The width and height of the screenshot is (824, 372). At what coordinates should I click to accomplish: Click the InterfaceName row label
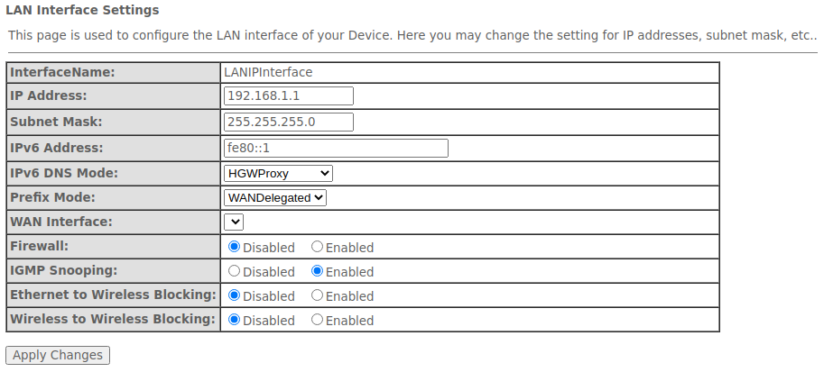pos(63,72)
